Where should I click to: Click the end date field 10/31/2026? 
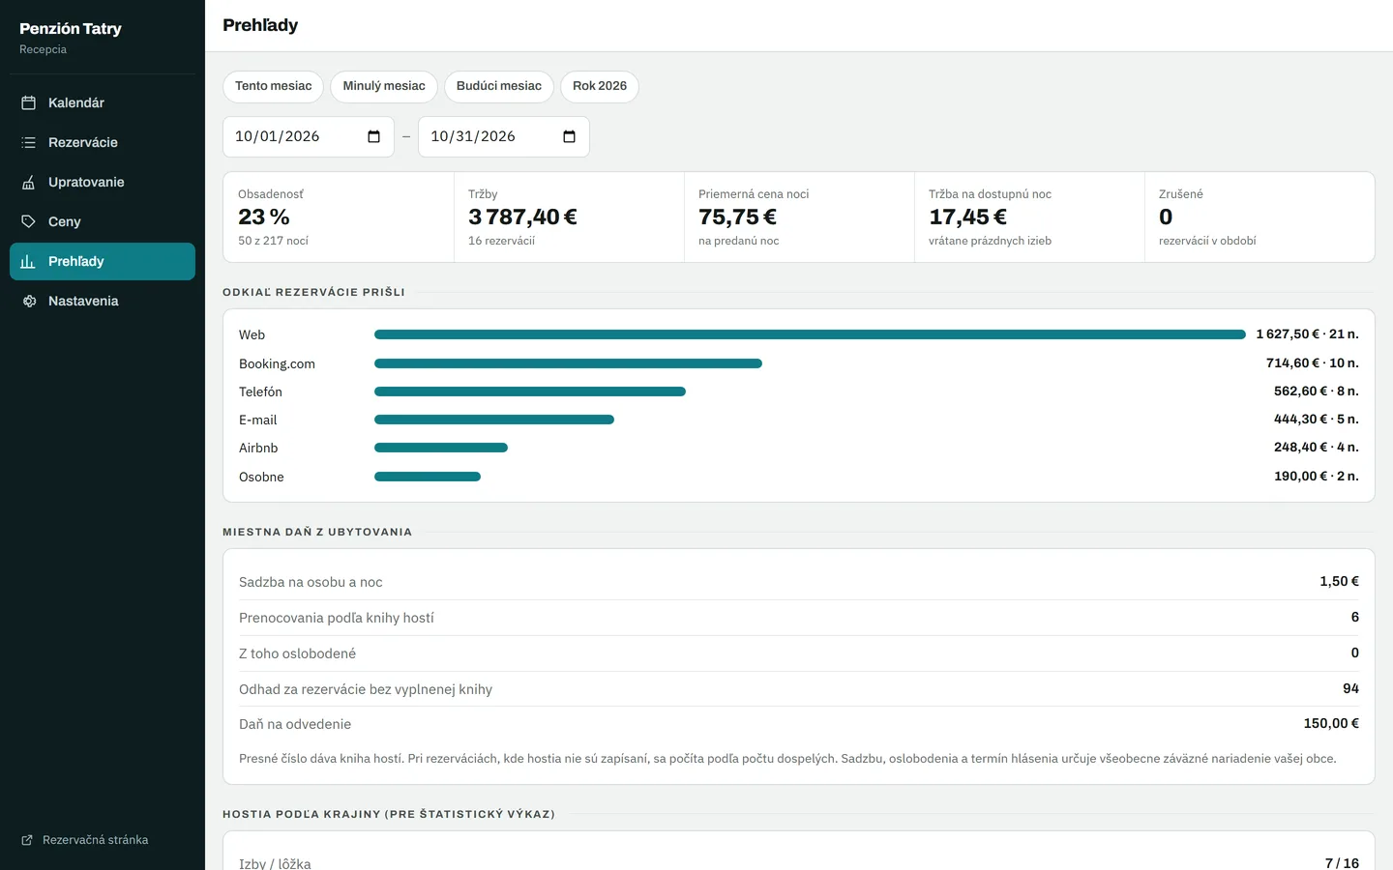click(504, 136)
